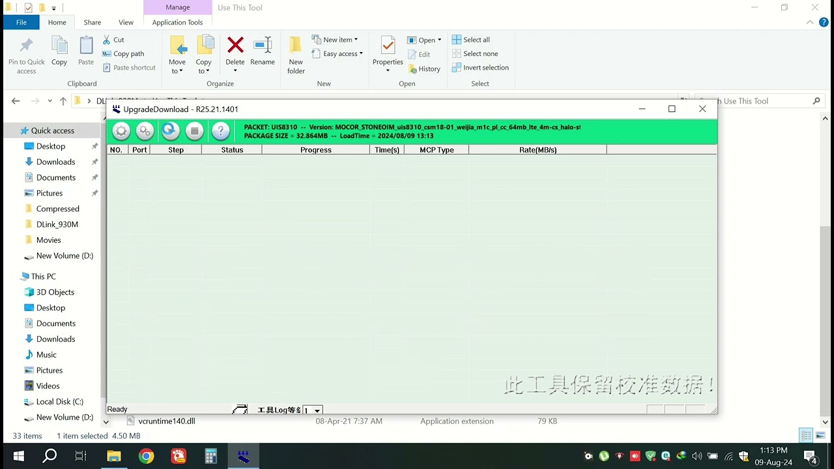Viewport: 834px width, 469px height.
Task: Click the Delete red X icon in ribbon
Action: pyautogui.click(x=235, y=51)
